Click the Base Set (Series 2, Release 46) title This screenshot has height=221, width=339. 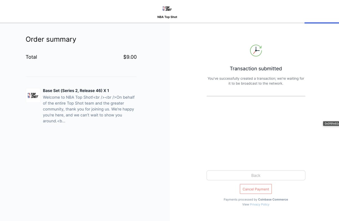click(76, 90)
